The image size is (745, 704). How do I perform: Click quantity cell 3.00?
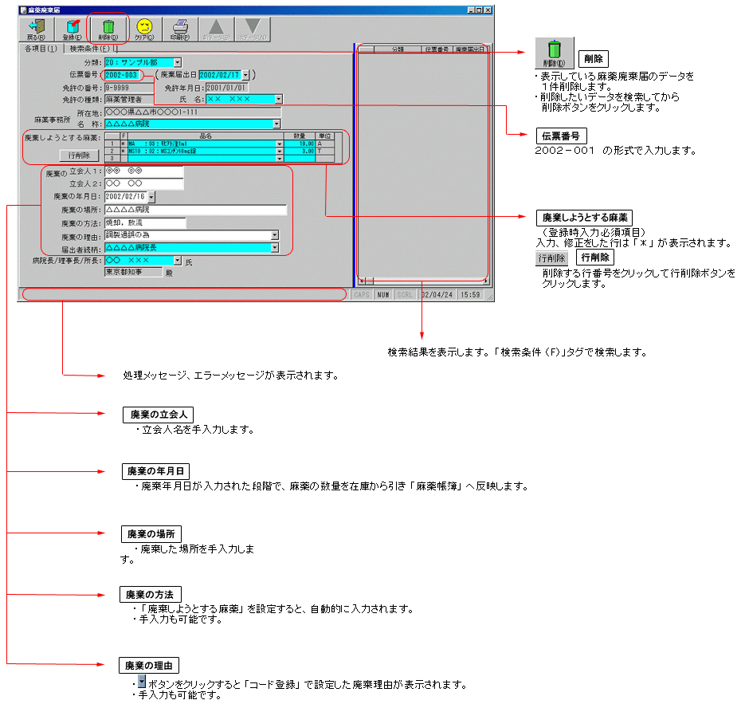point(300,151)
